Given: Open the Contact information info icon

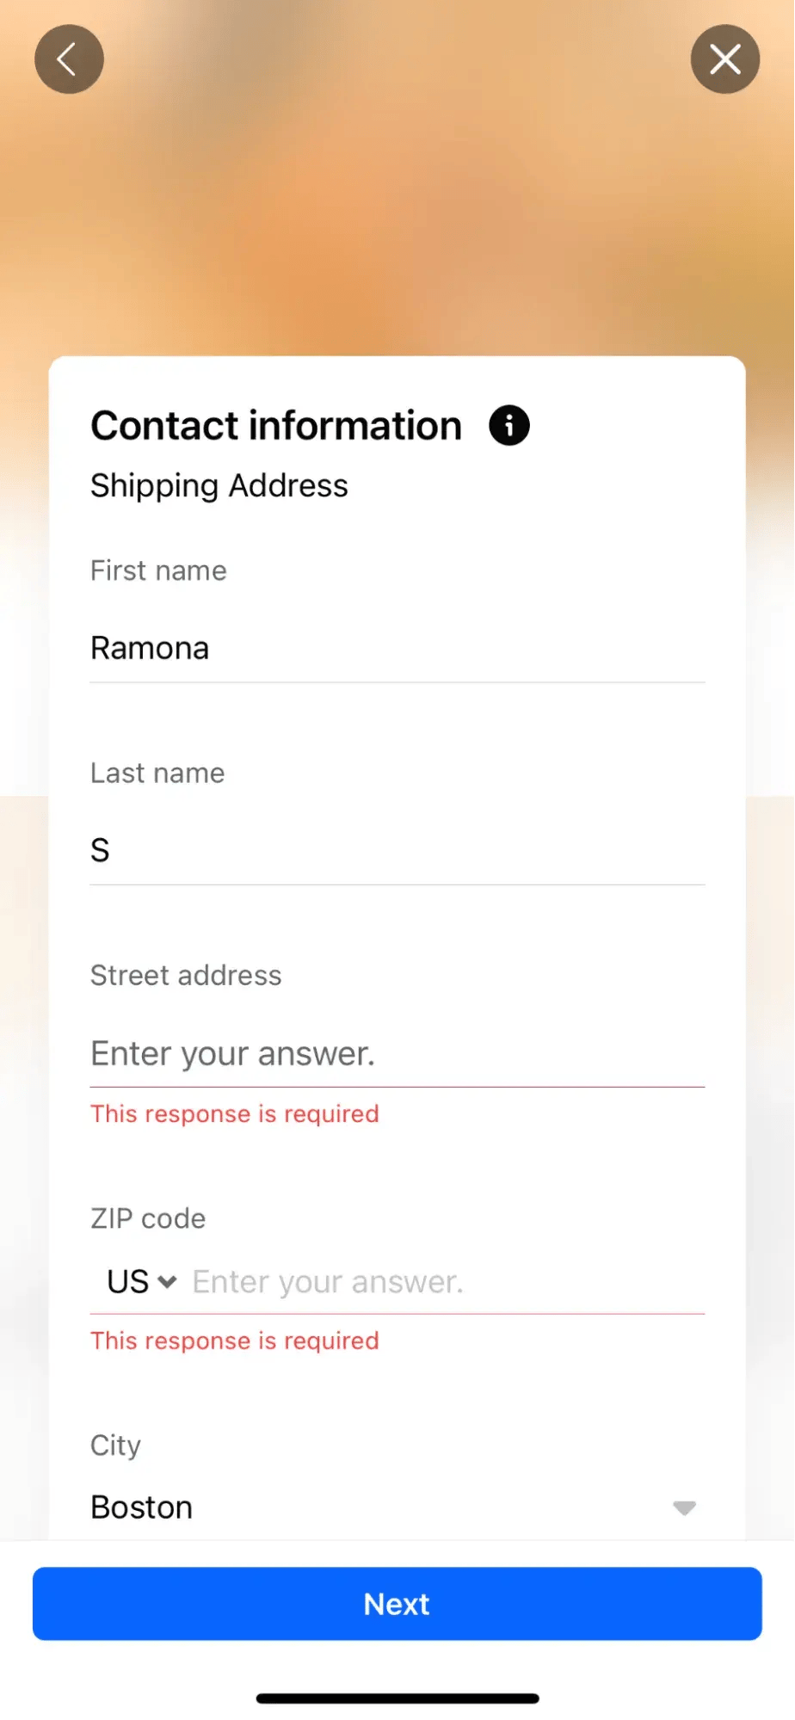Looking at the screenshot, I should 509,426.
